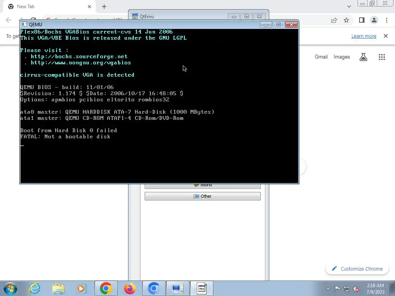Image resolution: width=395 pixels, height=296 pixels.
Task: Switch to Google Chrome in the taskbar
Action: (x=106, y=288)
